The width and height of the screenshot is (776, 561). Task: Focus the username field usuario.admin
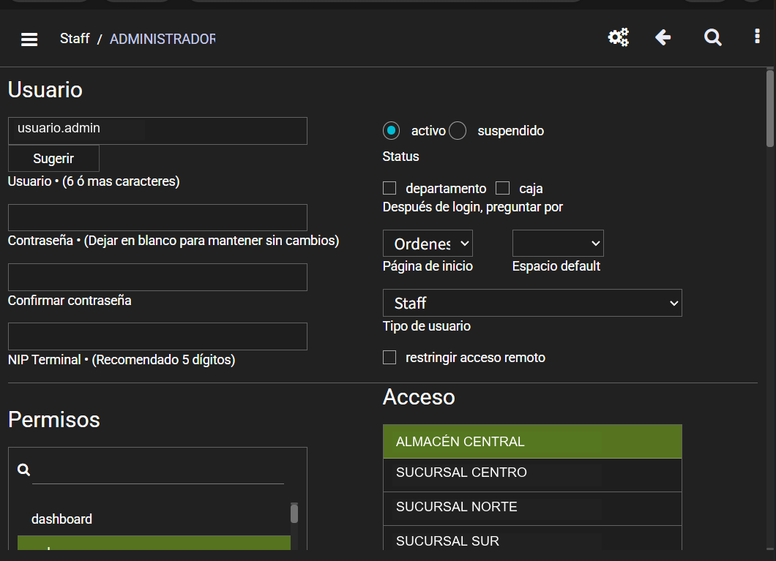pos(157,131)
